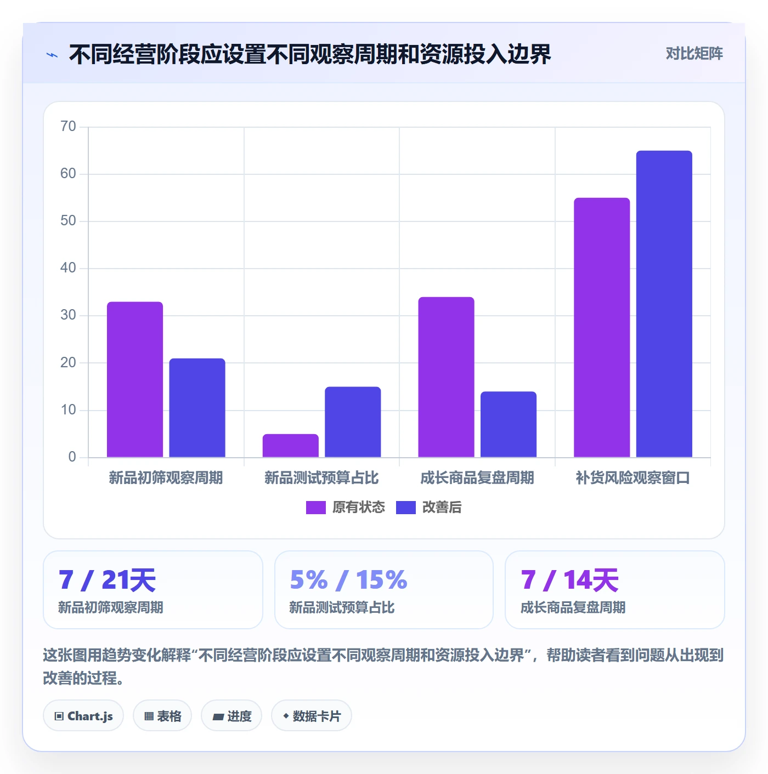Click the 改善后 legend label
The width and height of the screenshot is (768, 774).
[x=442, y=508]
